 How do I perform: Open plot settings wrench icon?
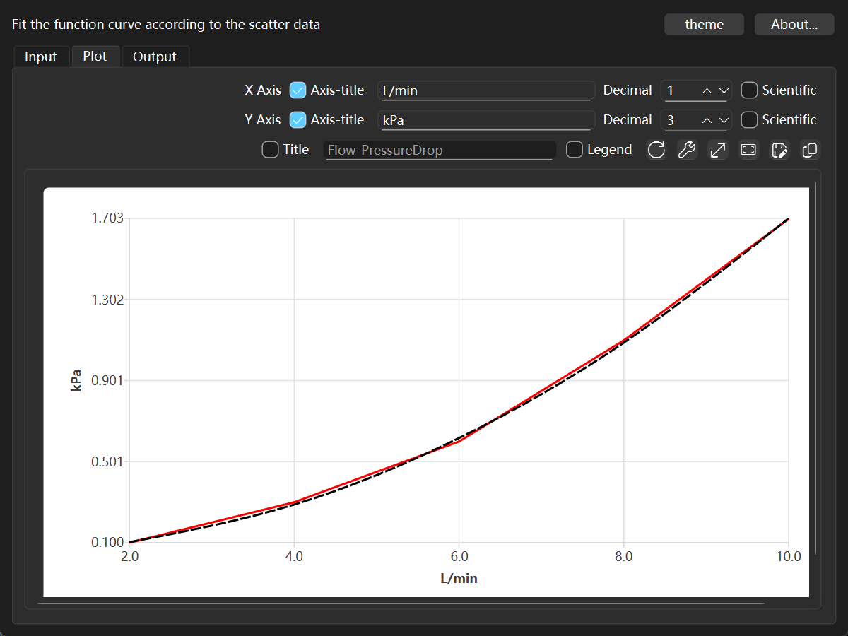click(x=687, y=150)
